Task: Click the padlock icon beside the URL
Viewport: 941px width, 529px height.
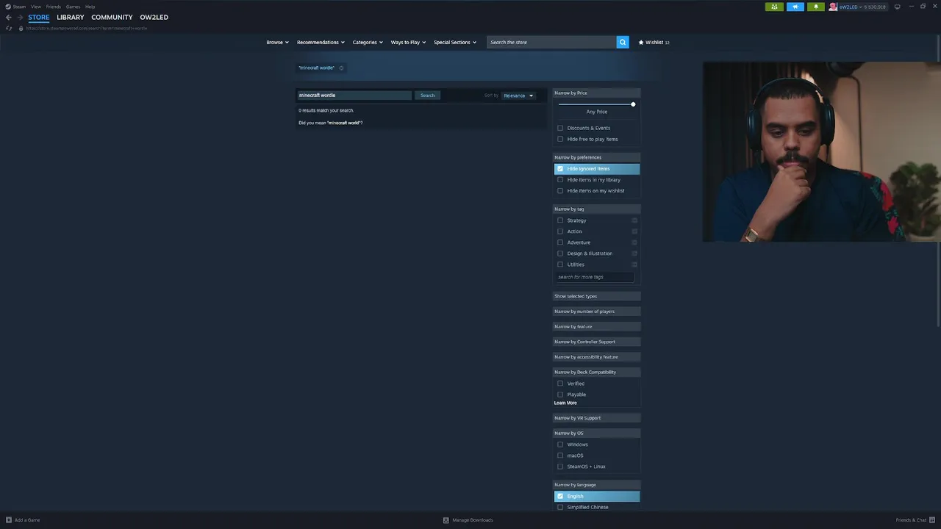Action: [21, 28]
